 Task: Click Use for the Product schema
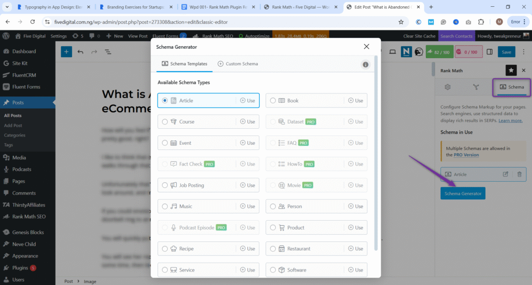355,227
